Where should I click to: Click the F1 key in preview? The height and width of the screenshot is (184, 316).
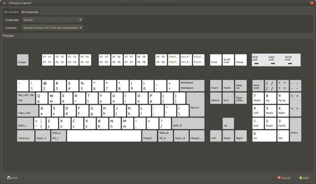tap(48, 60)
